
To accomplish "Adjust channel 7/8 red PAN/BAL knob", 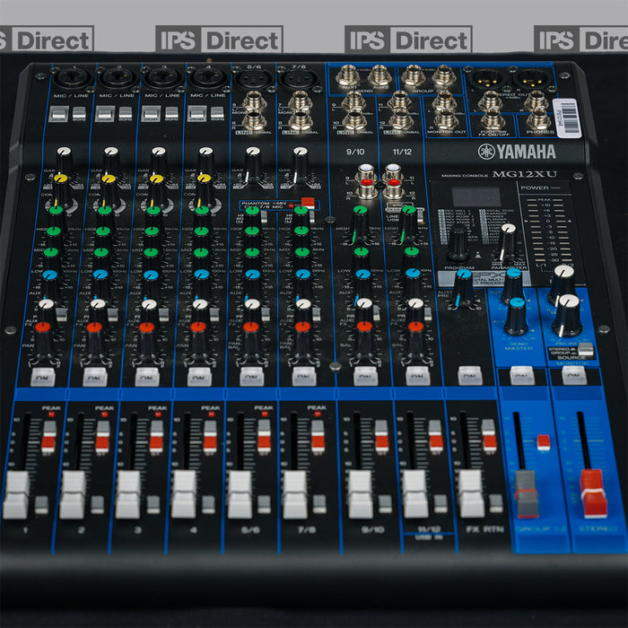I will tap(303, 338).
